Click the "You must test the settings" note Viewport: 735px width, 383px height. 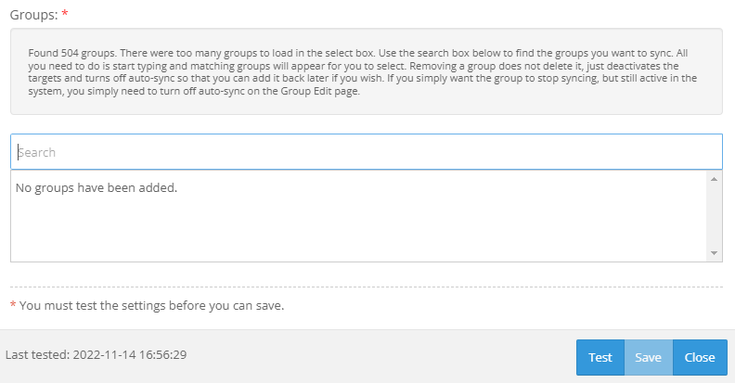point(151,305)
